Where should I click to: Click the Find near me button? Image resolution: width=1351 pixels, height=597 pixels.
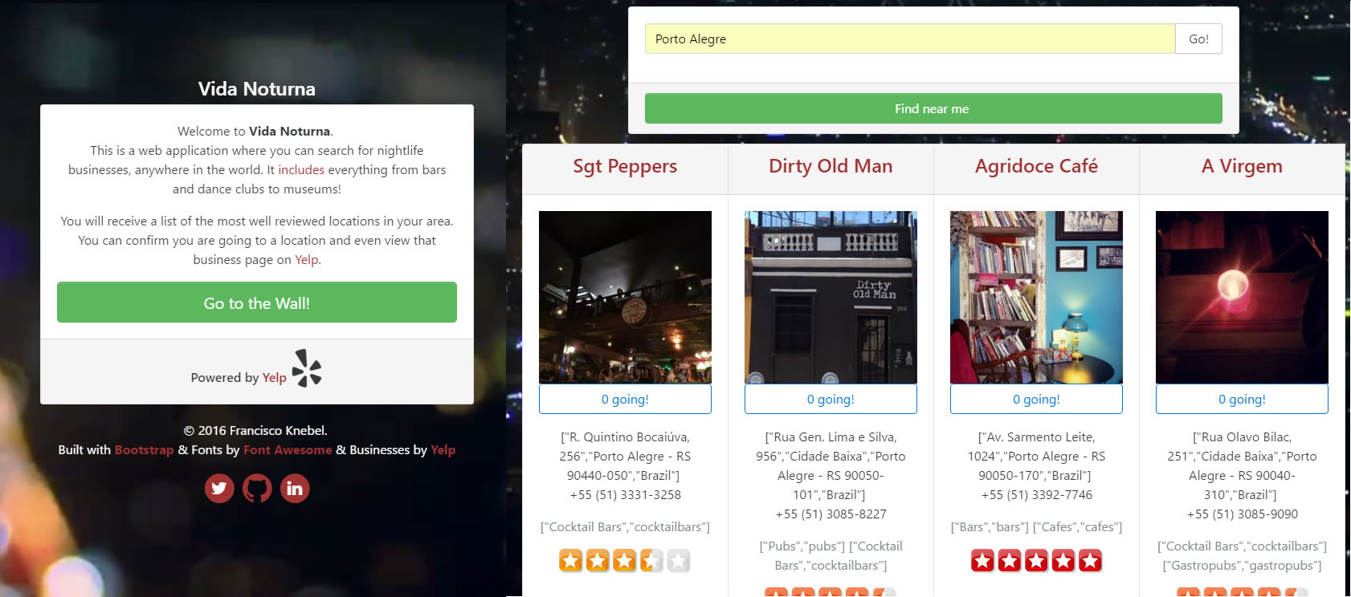click(x=933, y=108)
